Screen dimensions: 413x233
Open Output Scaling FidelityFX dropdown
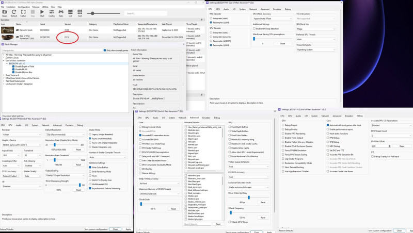click(x=65, y=175)
